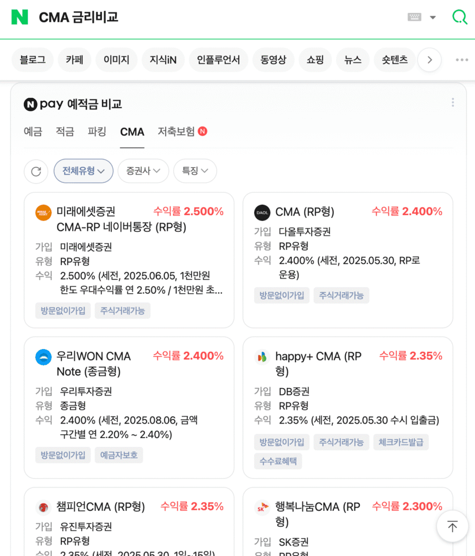
Task: Click the refresh filter reset icon
Action: [x=36, y=172]
